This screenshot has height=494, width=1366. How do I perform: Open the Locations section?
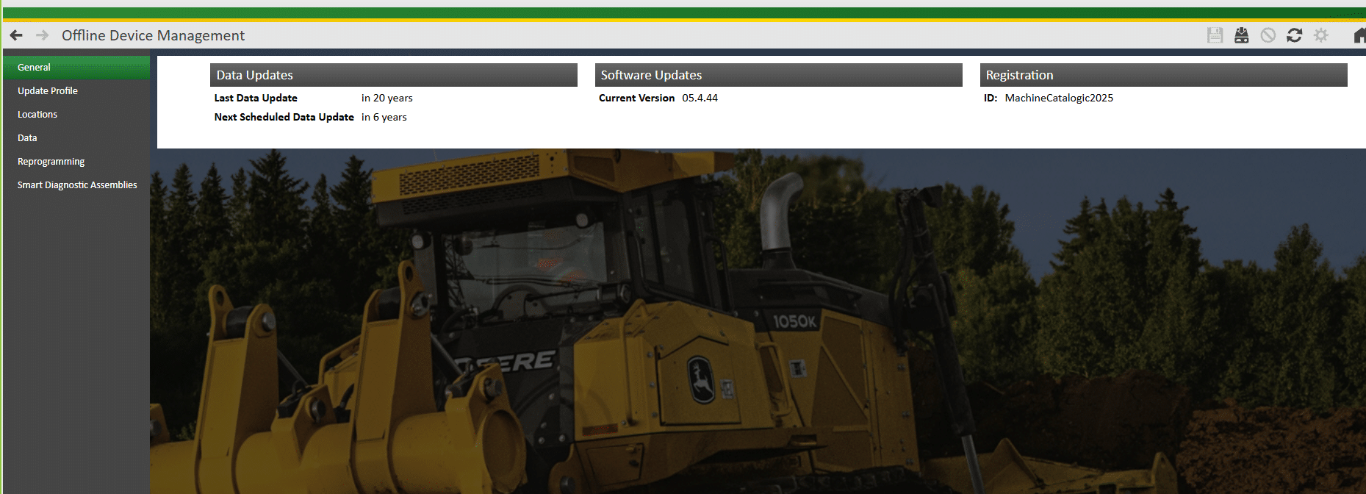click(x=76, y=114)
